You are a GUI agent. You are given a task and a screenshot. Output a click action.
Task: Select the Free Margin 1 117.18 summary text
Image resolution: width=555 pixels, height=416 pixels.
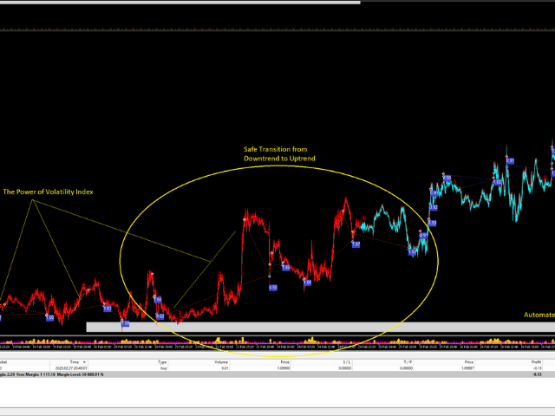36,374
